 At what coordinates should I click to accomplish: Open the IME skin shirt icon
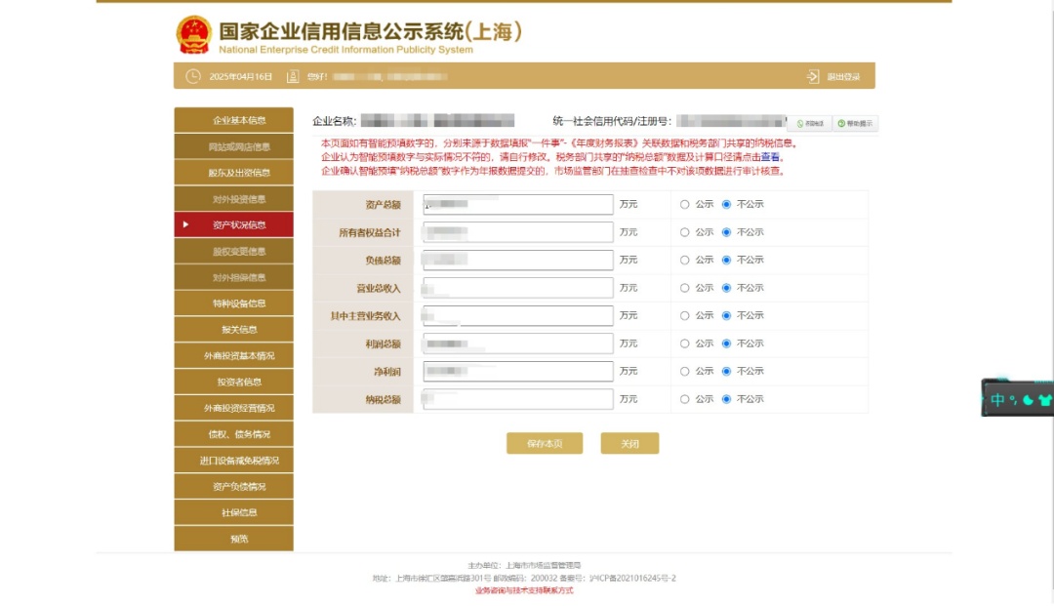click(1044, 400)
